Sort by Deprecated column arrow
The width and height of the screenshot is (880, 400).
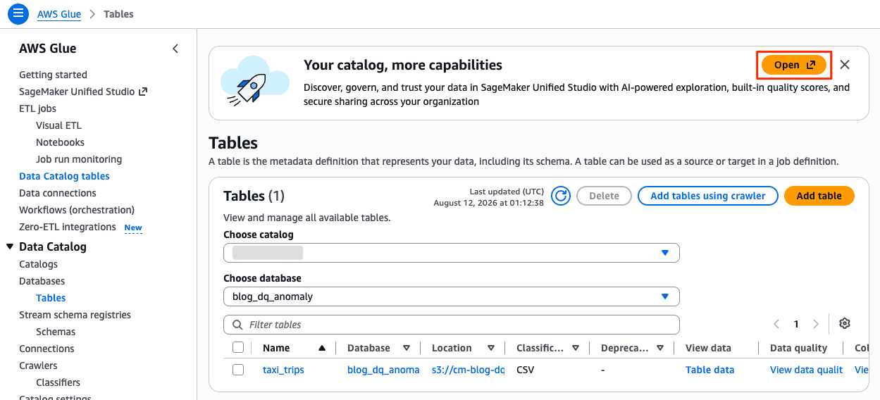[660, 348]
